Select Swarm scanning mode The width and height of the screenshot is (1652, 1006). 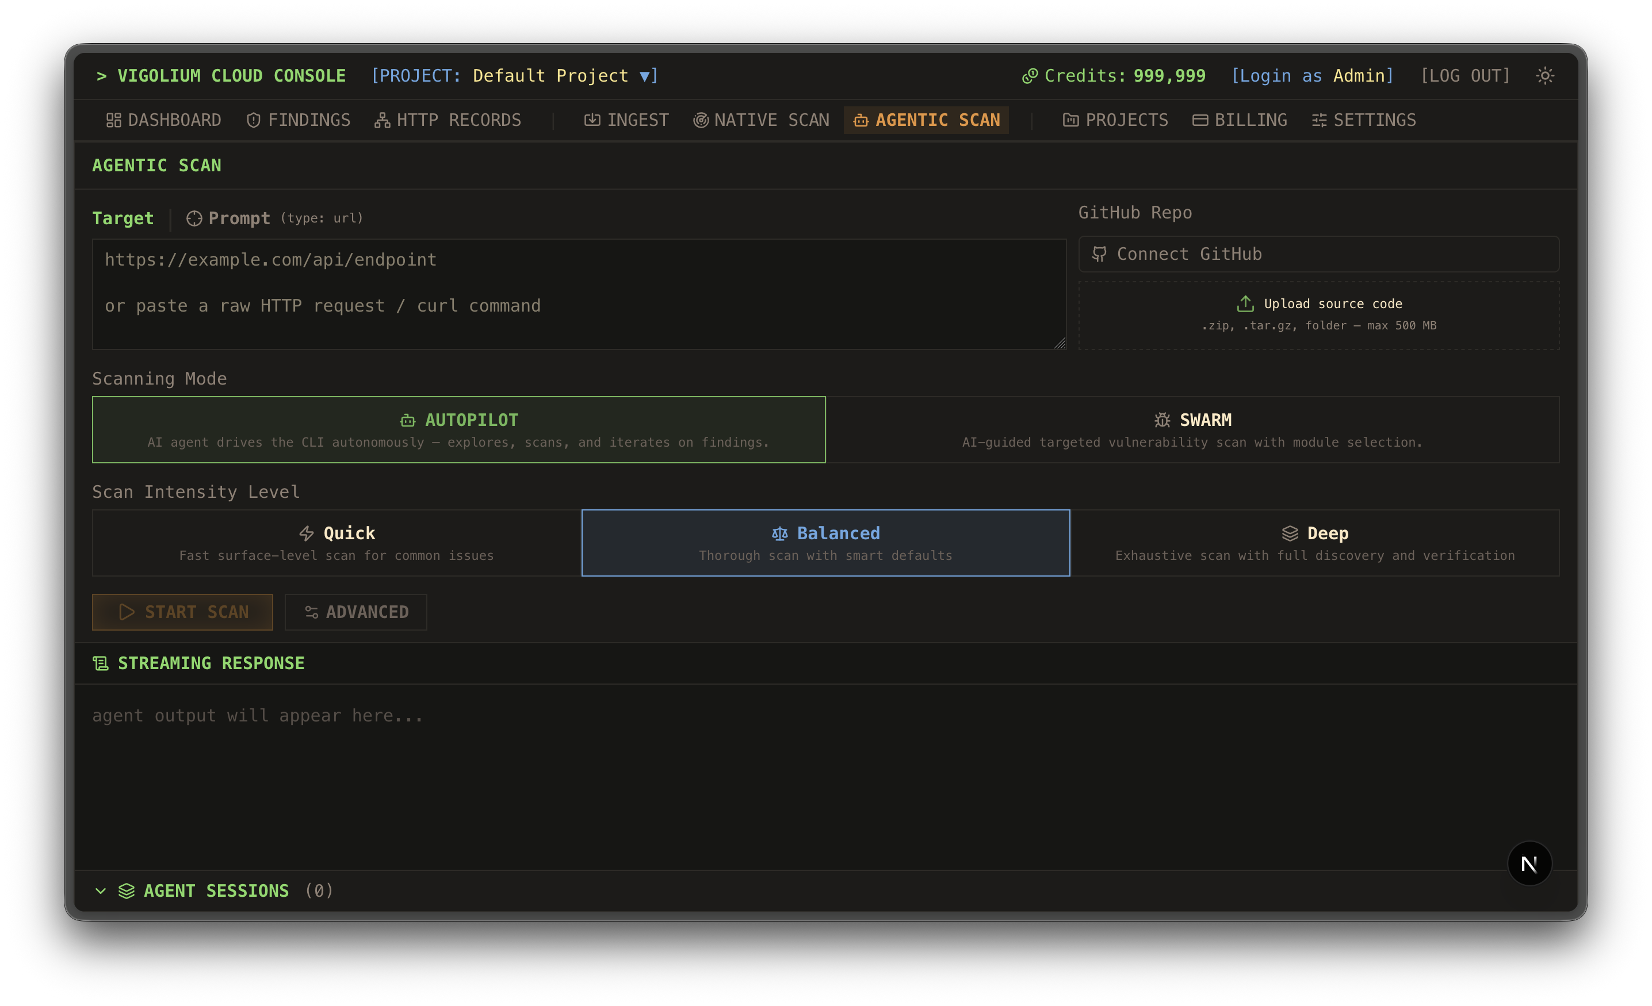1193,429
